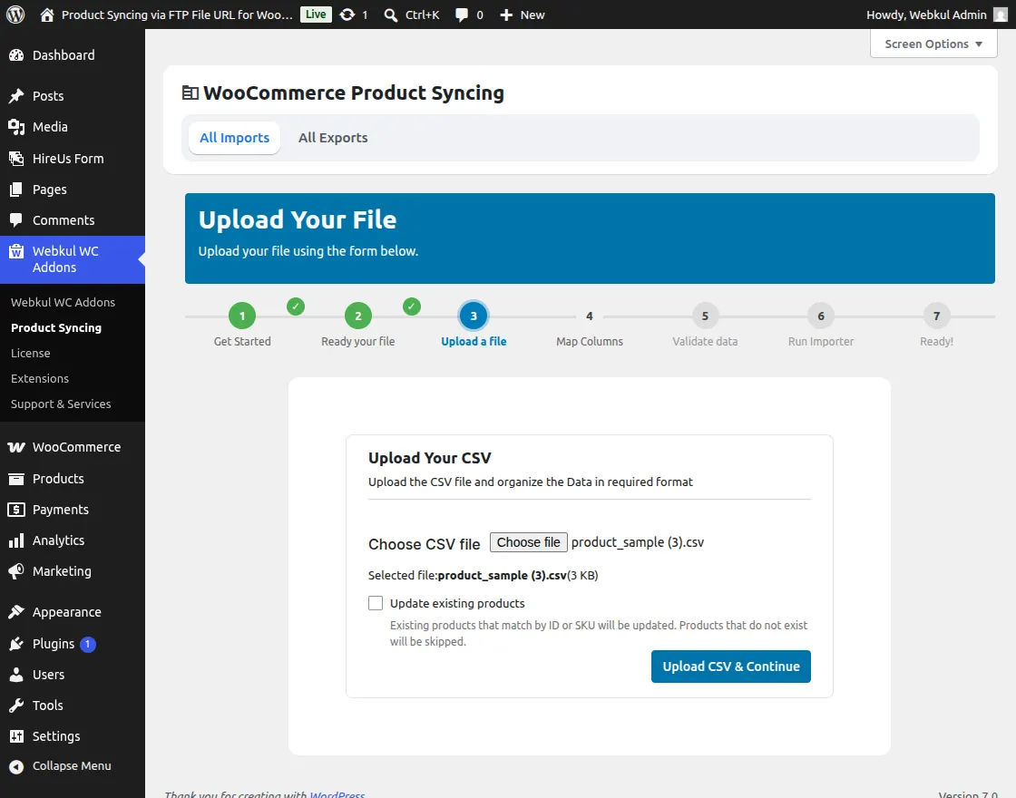Select step 6 Run Importer
Viewport: 1016px width, 798px height.
[821, 316]
